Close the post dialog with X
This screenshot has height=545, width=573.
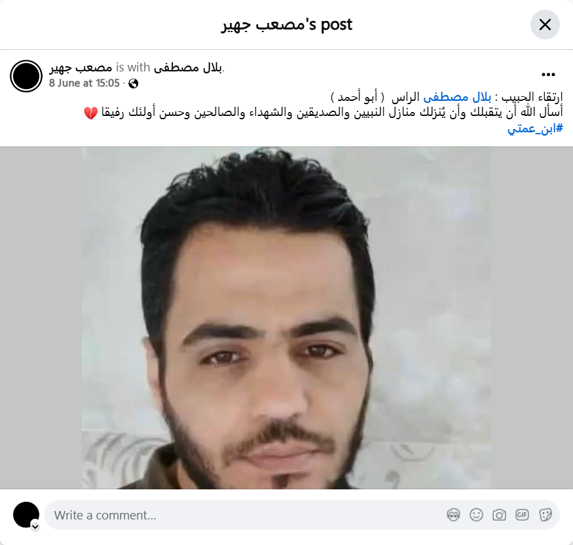545,24
